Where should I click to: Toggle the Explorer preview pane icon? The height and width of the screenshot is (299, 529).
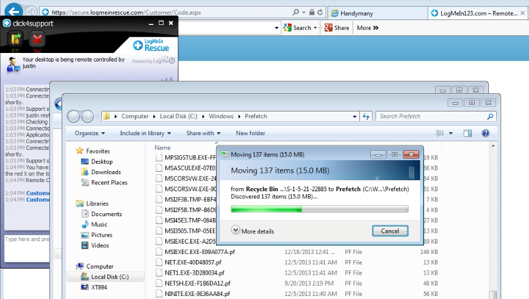(467, 133)
